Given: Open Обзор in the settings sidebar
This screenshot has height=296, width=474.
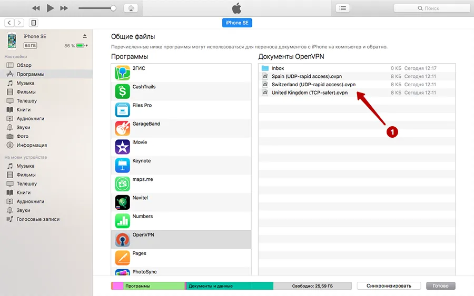Looking at the screenshot, I should click(46, 65).
